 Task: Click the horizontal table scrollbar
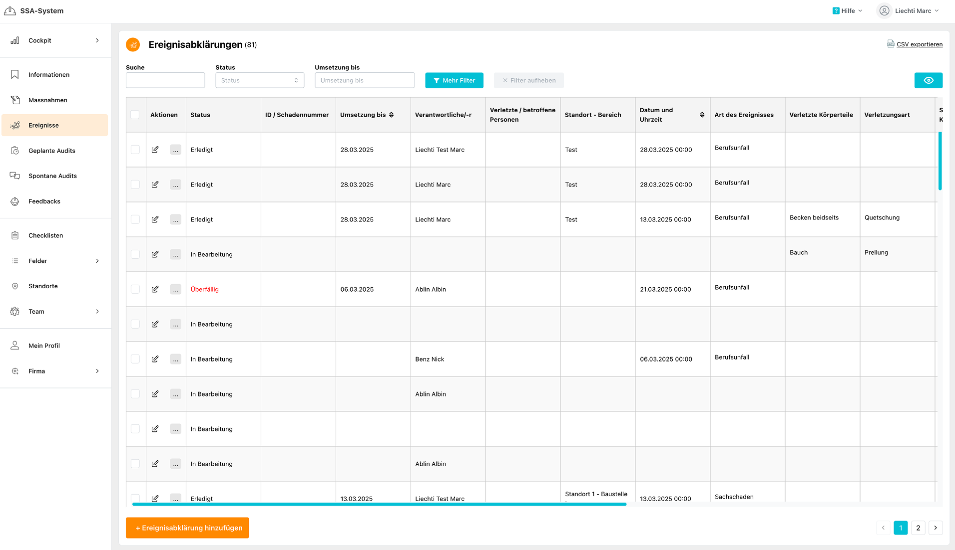click(379, 504)
